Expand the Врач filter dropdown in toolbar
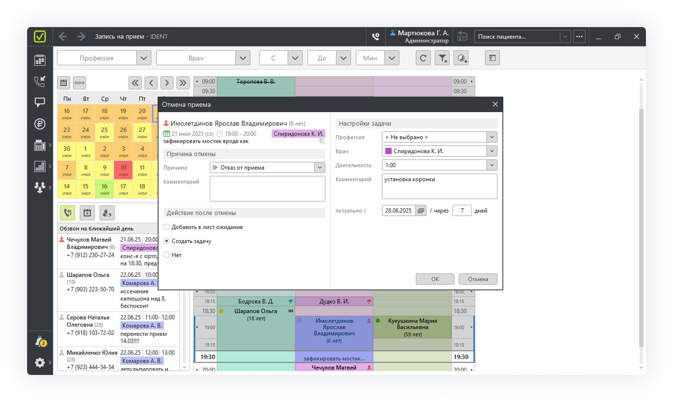This screenshot has height=402, width=673. click(x=243, y=58)
